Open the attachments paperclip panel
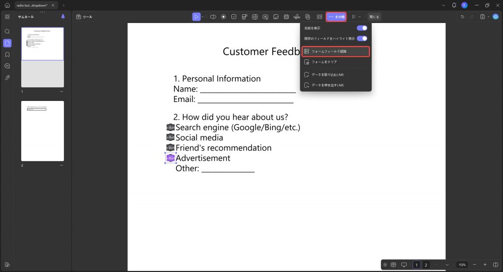Image resolution: width=503 pixels, height=272 pixels. [7, 78]
